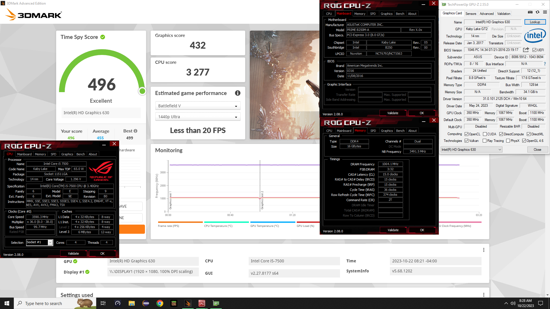Open About tab in the Mainboard CPU-Z window
550x309 pixels.
pyautogui.click(x=412, y=14)
